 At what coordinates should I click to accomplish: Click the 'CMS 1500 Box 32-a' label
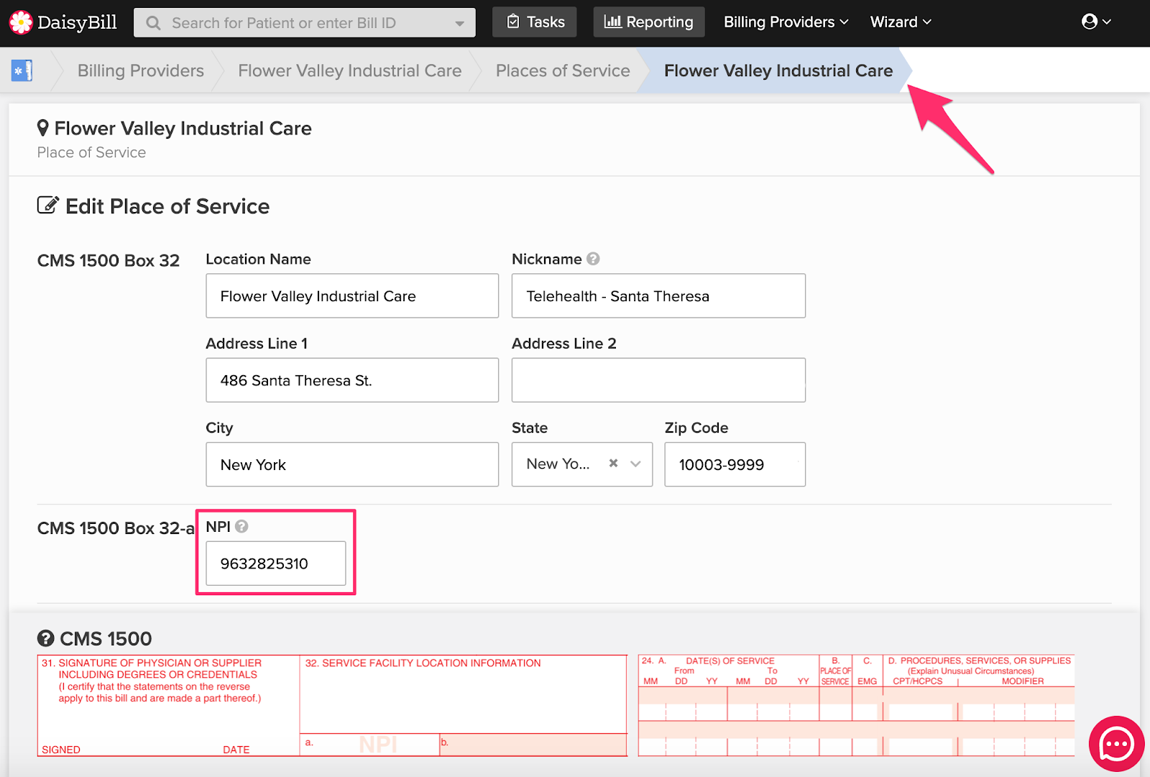116,528
